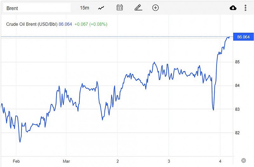This screenshot has height=167, width=254.
Task: Click the Crude Oil Brent (USD/Bbl) title
Action: coord(32,24)
